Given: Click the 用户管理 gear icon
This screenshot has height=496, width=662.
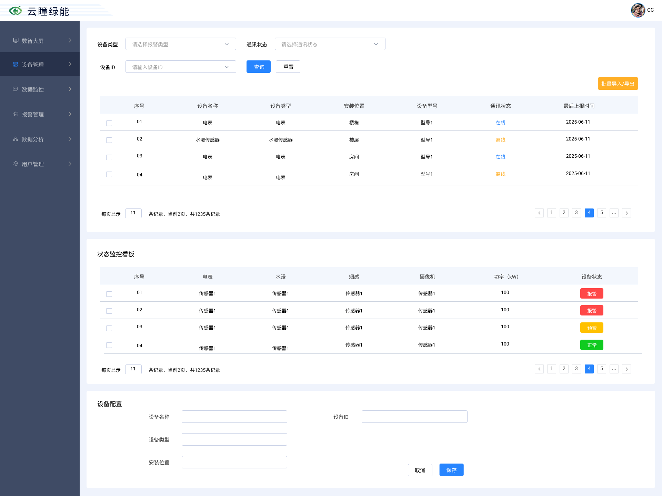Looking at the screenshot, I should [16, 164].
